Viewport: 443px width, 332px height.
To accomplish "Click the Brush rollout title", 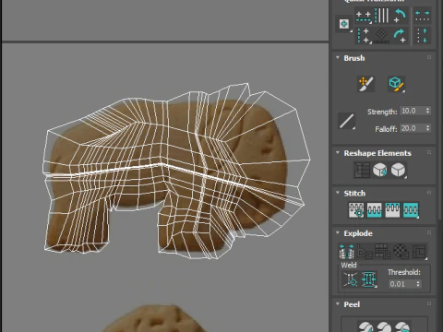I will pos(354,58).
